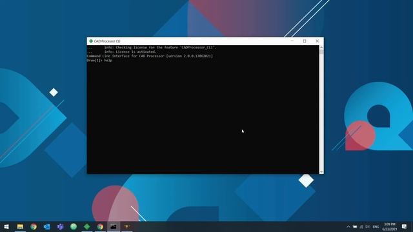Viewport: 413px width, 232px height.
Task: Open the Chrome icon beside File Explorer
Action: pos(34,226)
